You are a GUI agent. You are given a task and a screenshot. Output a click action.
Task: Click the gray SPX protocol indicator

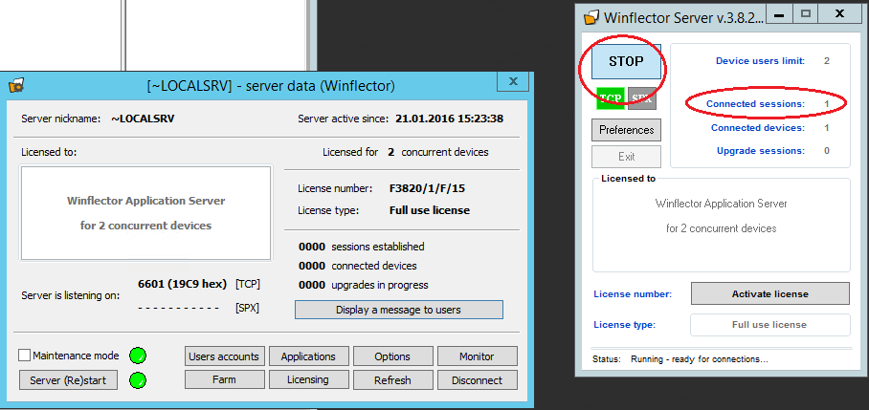[642, 97]
